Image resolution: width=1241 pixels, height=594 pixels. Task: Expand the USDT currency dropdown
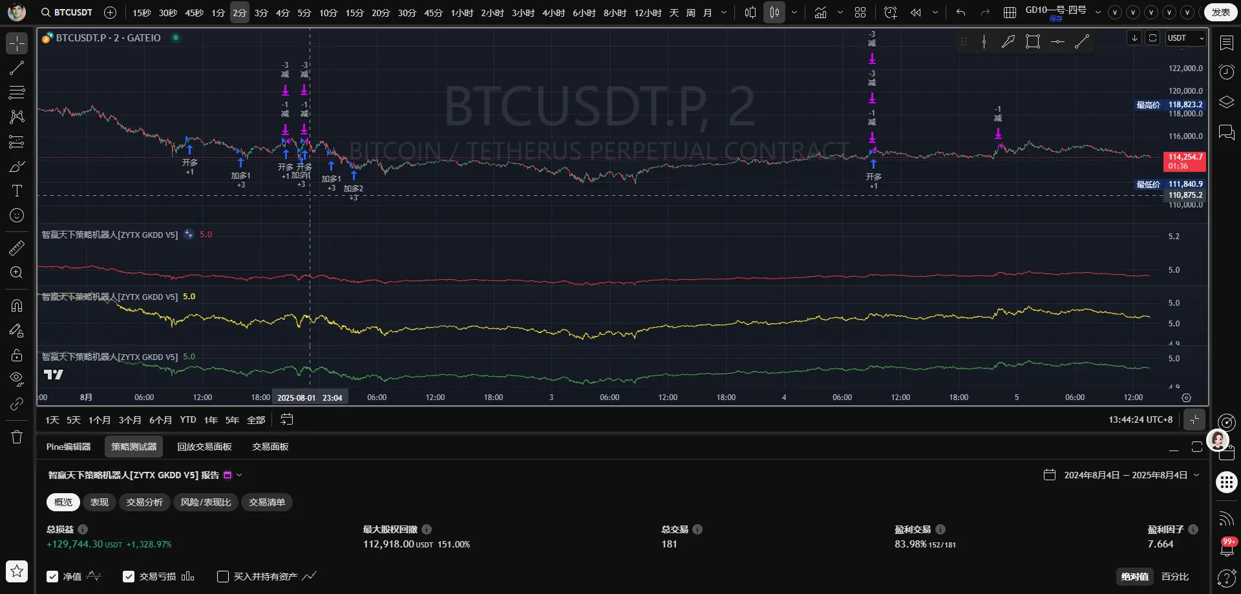1186,38
